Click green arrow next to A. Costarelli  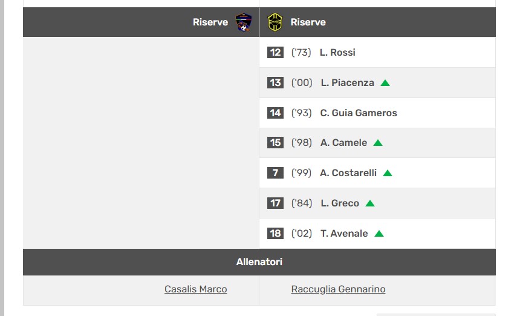(388, 173)
